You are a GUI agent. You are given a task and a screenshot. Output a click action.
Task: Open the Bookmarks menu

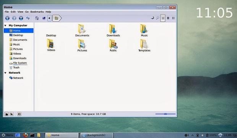[x=37, y=11]
